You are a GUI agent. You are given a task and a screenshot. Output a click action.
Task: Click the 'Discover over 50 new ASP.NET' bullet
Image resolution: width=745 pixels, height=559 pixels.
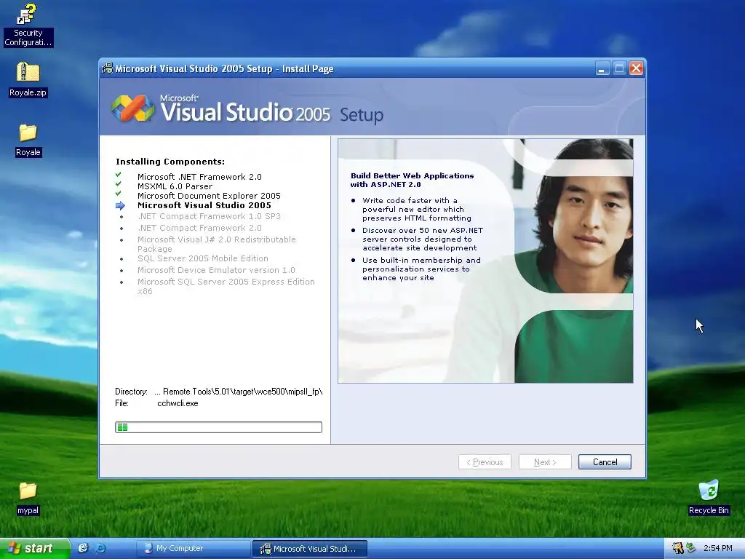coord(423,239)
